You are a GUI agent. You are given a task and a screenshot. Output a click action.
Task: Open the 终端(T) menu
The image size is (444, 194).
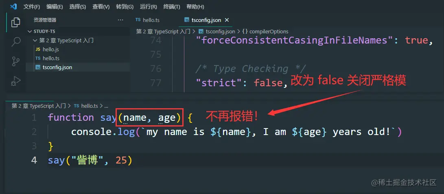pos(172,7)
